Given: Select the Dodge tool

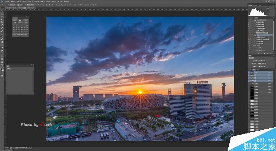Looking at the screenshot, I should pos(2,48).
